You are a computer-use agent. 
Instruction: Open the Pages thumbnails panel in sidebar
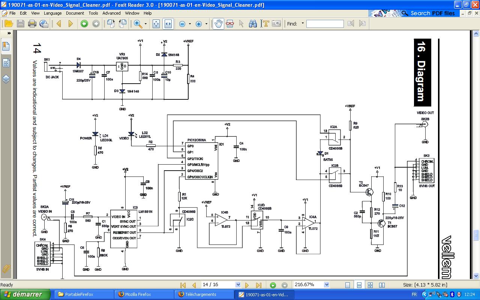click(x=6, y=63)
